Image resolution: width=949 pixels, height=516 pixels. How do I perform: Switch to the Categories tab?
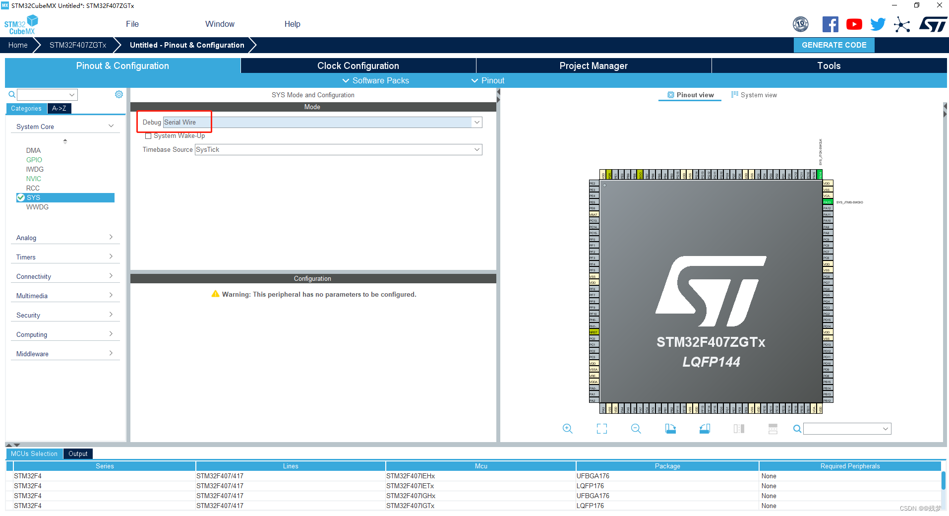pyautogui.click(x=26, y=108)
